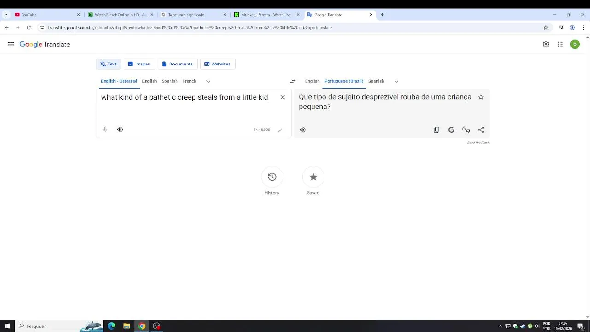Listen to the Portuguese translation
Viewport: 590px width, 332px height.
pos(303,130)
